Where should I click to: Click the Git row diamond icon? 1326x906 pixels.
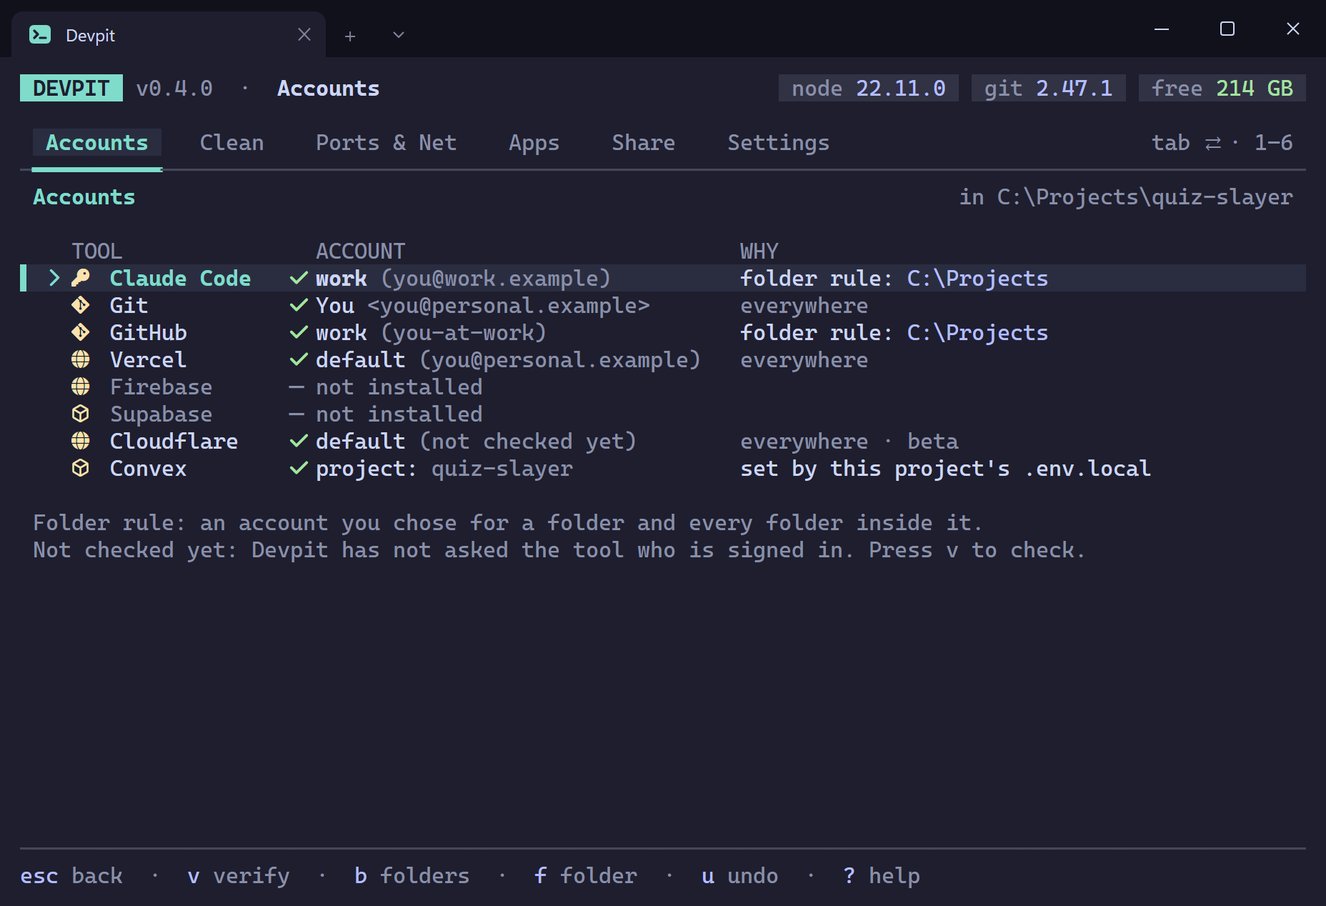[81, 305]
